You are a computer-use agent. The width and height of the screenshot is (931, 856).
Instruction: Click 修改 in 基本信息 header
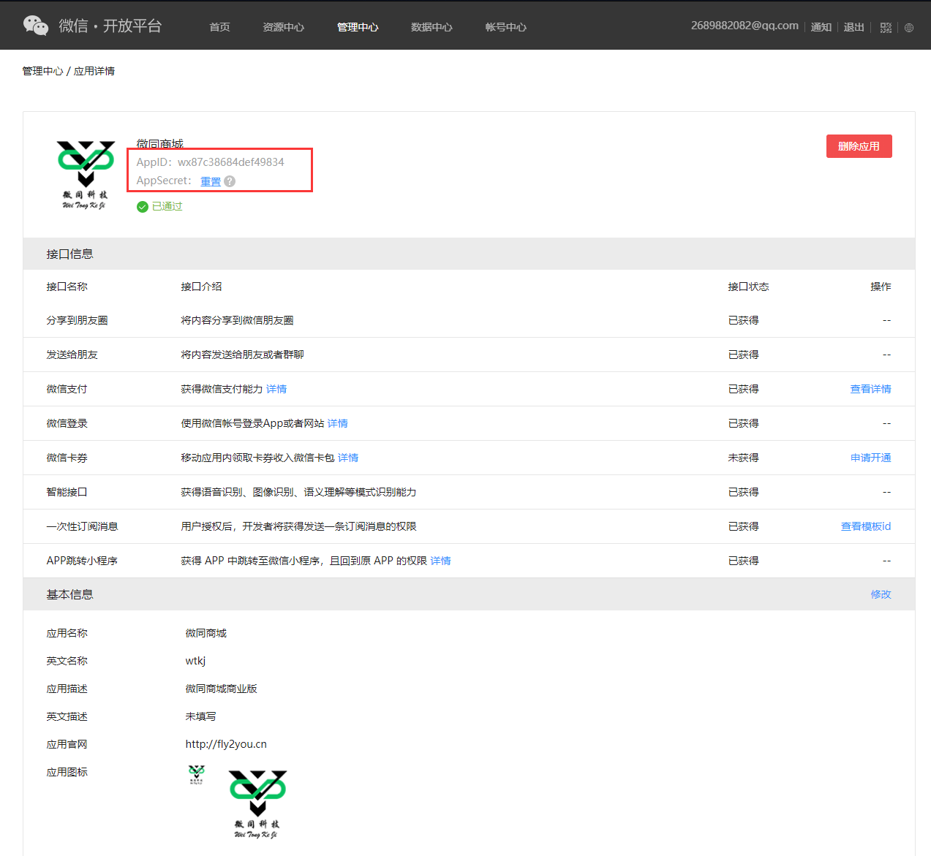[x=881, y=594]
